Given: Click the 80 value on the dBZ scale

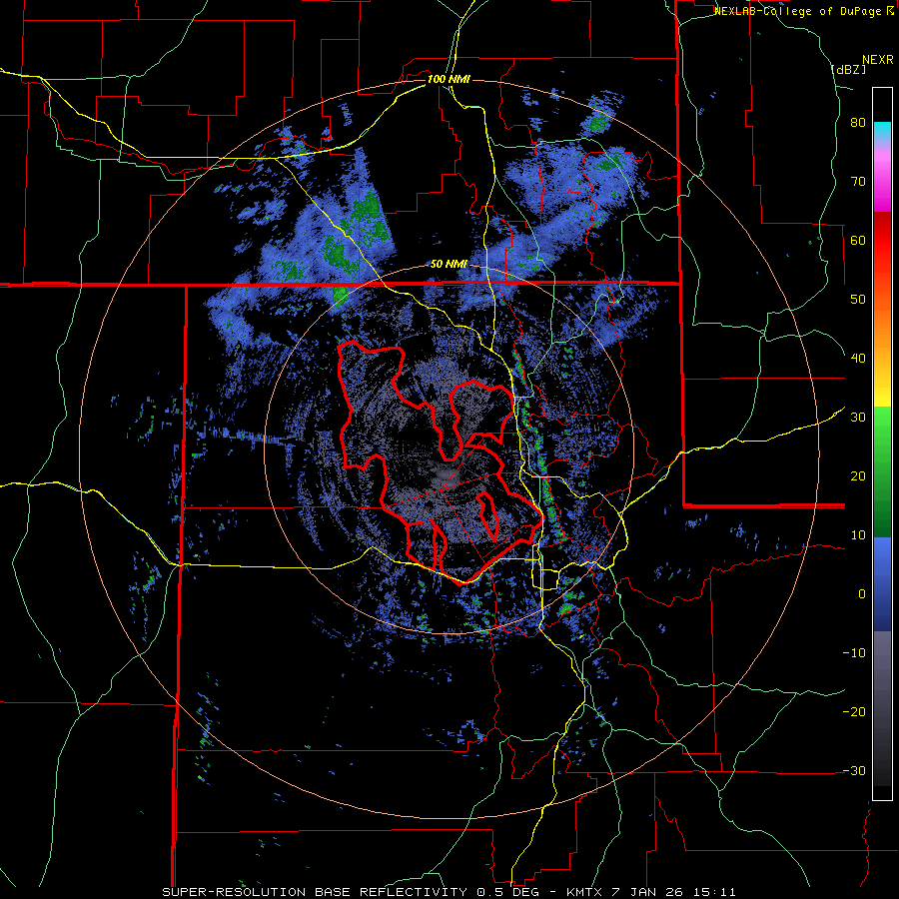Looking at the screenshot, I should click(x=858, y=122).
